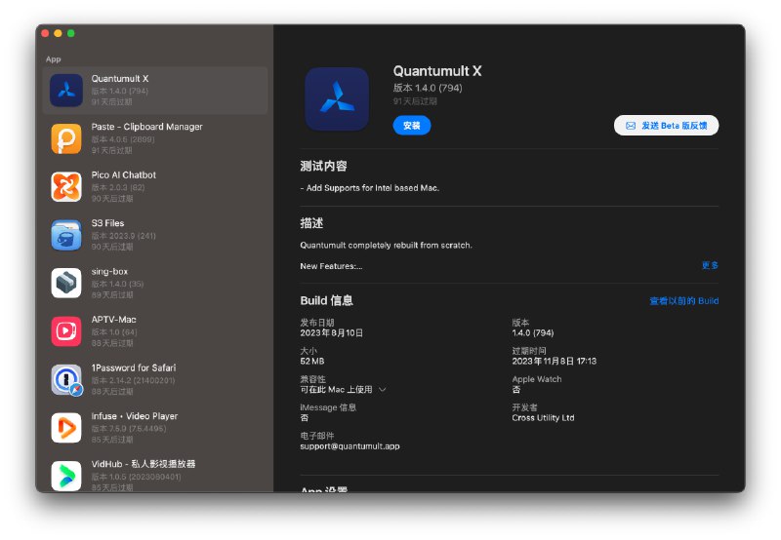781x540 pixels.
Task: Click the red close window button
Action: [x=45, y=33]
